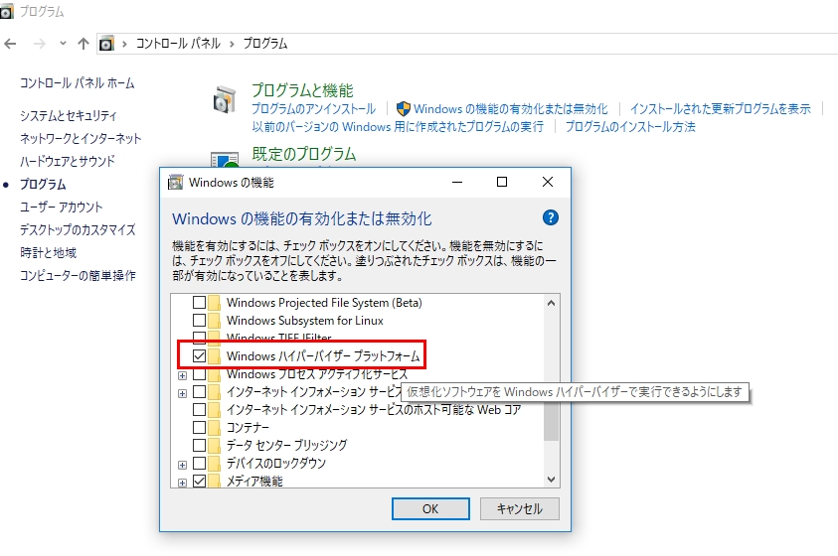Click the folder icon beside データ センター ブリッジング
838x556 pixels.
pyautogui.click(x=214, y=445)
